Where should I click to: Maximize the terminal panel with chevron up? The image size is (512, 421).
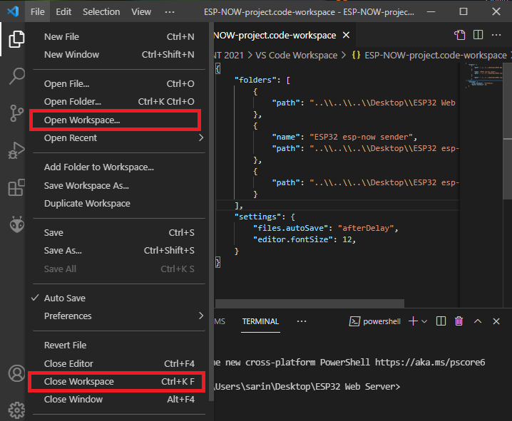tap(478, 321)
